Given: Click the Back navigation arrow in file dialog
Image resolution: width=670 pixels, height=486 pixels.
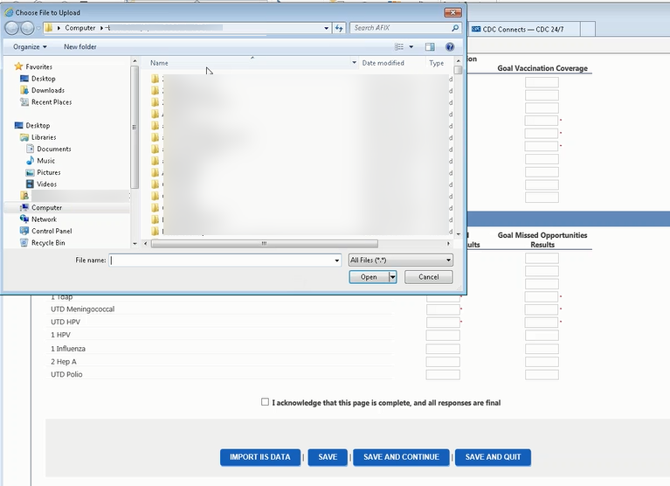Looking at the screenshot, I should click(11, 28).
